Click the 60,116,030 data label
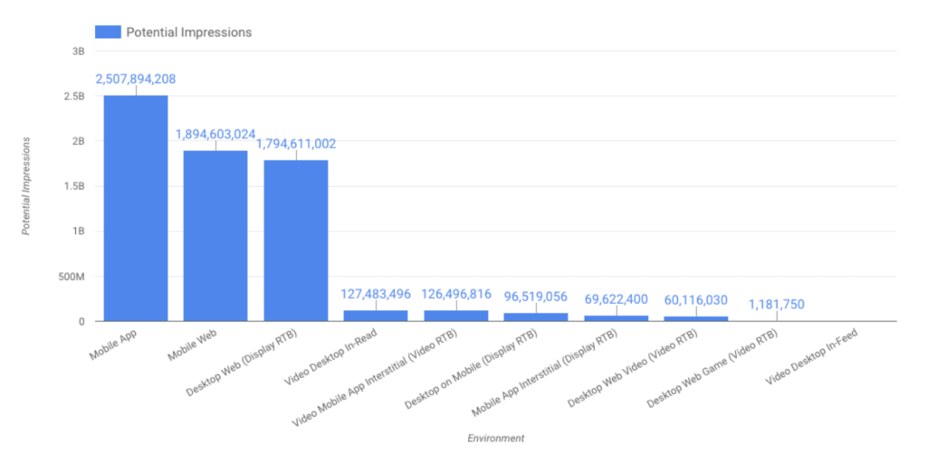 [x=696, y=299]
